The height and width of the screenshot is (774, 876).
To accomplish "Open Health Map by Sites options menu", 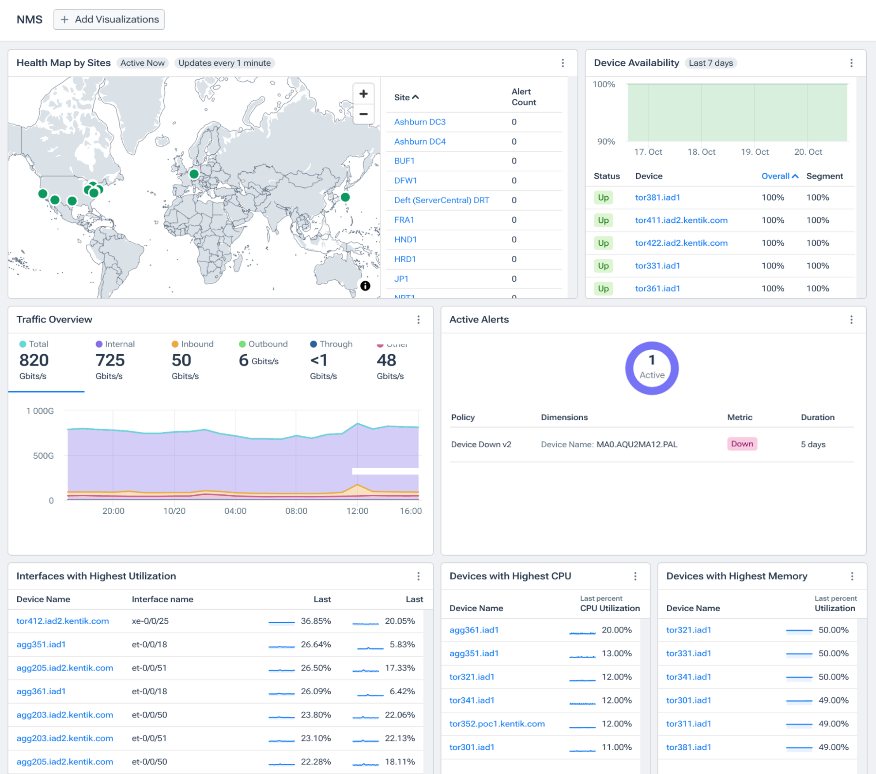I will point(563,63).
